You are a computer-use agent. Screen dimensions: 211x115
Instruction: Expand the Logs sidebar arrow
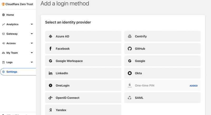pyautogui.click(x=32, y=62)
